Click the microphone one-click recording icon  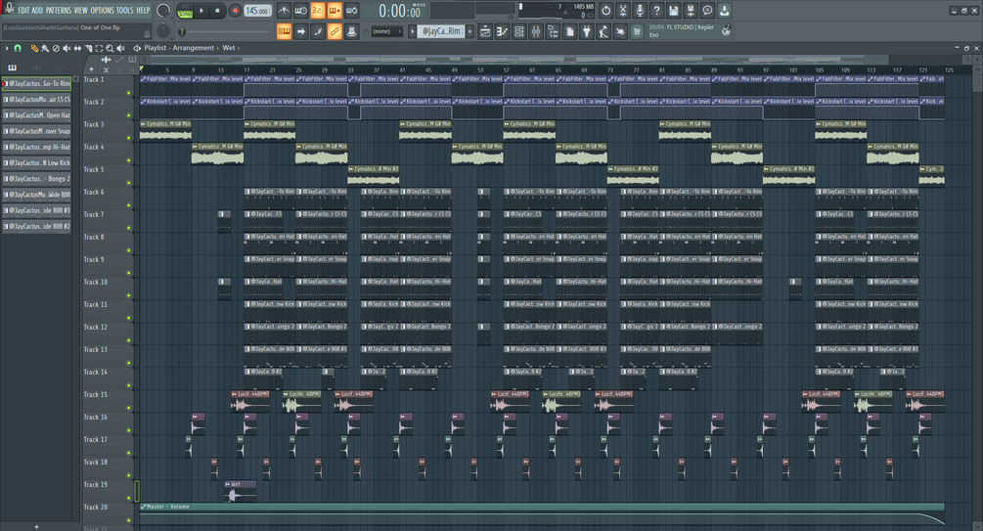[640, 11]
